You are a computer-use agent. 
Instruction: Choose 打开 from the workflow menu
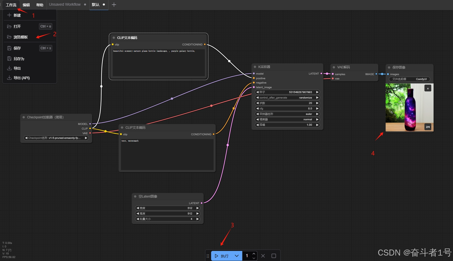point(30,26)
